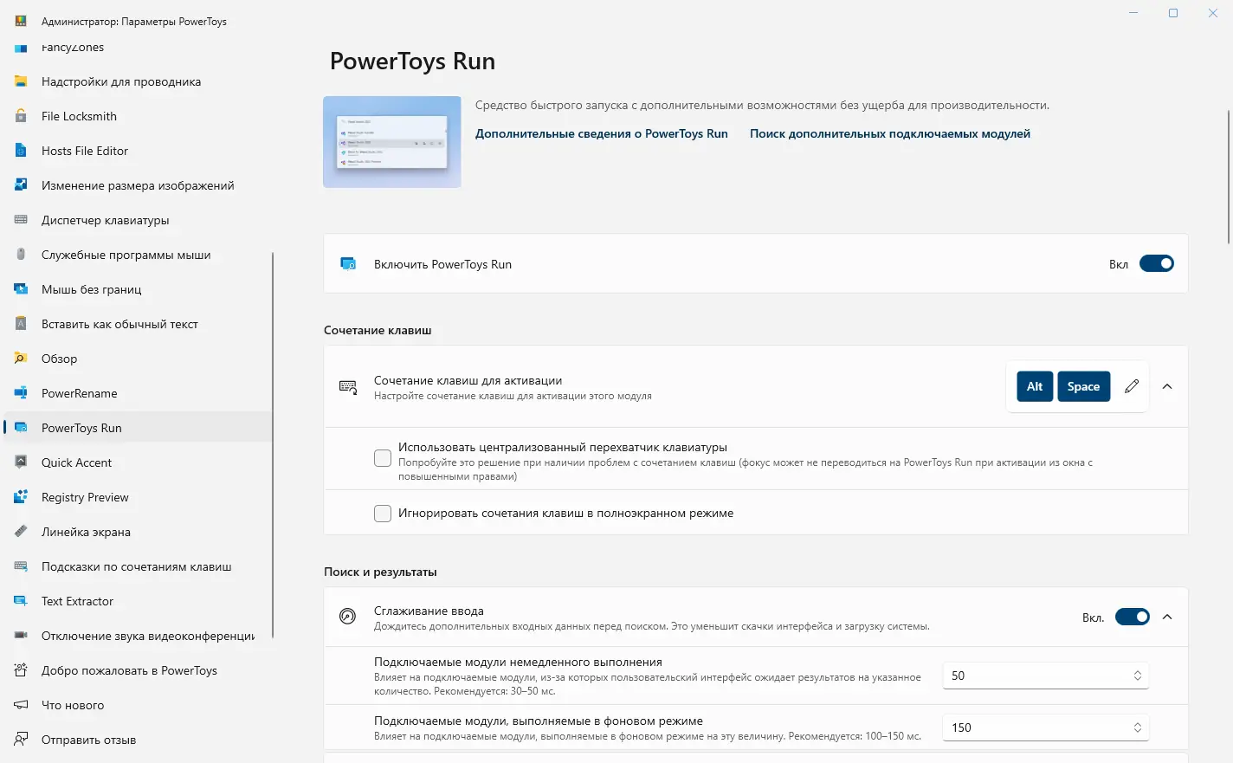
Task: Tick Игнорировать сочетания клавиш в полноэкранном режиме
Action: [x=383, y=514]
